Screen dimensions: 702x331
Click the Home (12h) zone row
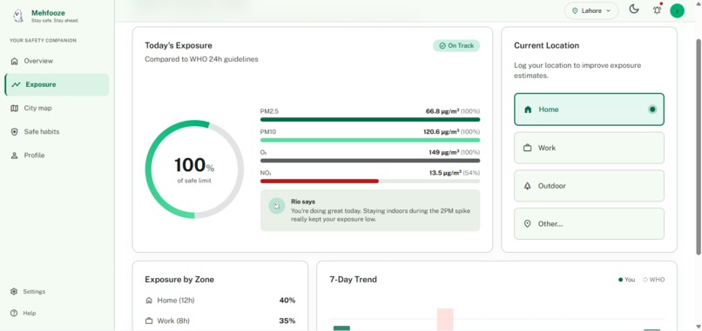[x=220, y=301]
